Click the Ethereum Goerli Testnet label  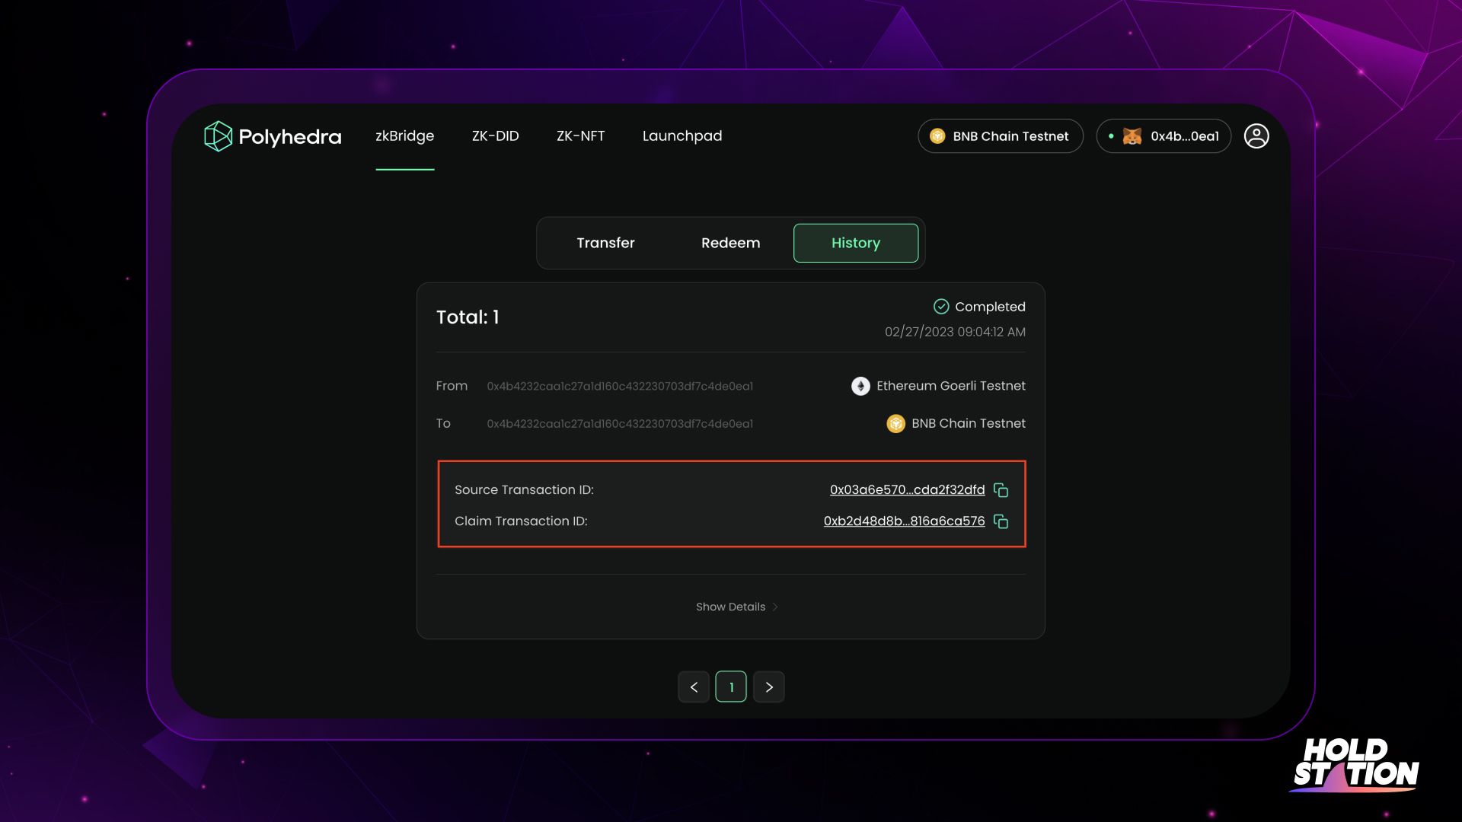[951, 386]
